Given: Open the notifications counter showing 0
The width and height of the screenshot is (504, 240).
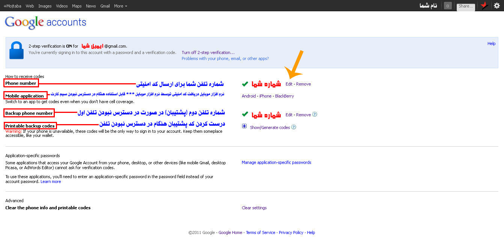Looking at the screenshot, I should click(448, 6).
